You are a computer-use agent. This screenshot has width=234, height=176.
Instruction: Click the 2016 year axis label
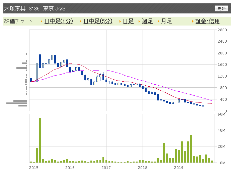pyautogui.click(x=70, y=168)
